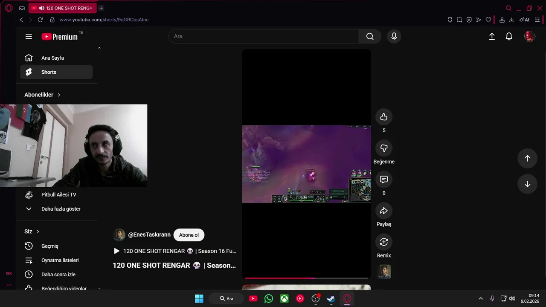Open Ana Sayfa in sidebar

point(56,58)
